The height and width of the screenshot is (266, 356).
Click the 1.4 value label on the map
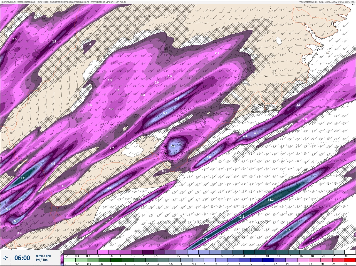pos(64,186)
